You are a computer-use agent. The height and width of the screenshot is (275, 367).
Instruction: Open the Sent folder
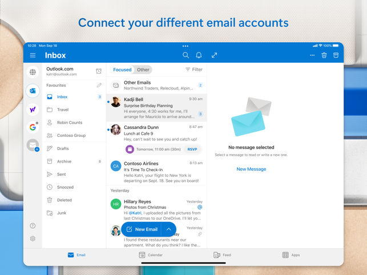point(74,174)
